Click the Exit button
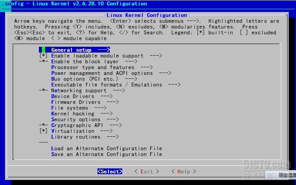 click(x=147, y=171)
